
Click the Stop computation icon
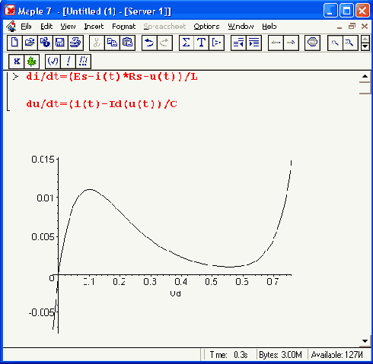(x=312, y=43)
